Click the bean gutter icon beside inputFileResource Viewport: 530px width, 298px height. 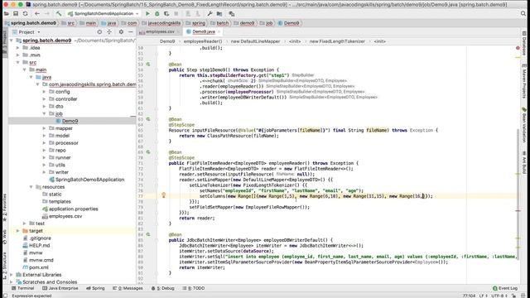tap(148, 119)
